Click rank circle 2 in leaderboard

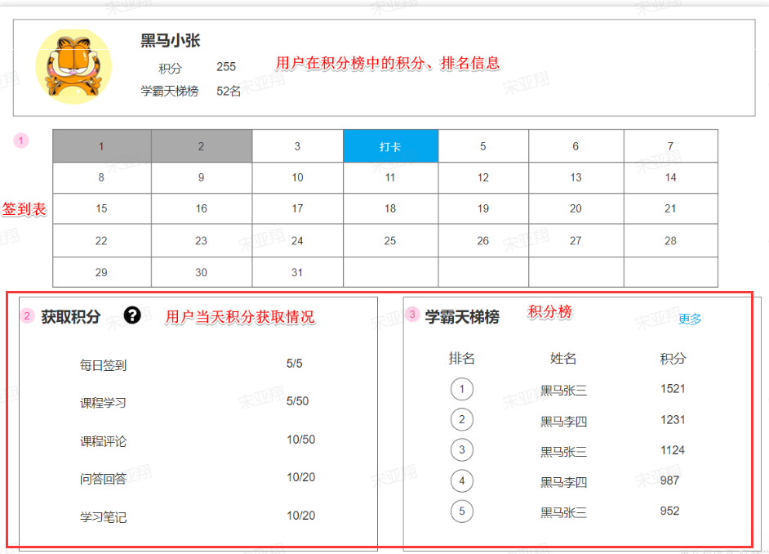pyautogui.click(x=461, y=419)
